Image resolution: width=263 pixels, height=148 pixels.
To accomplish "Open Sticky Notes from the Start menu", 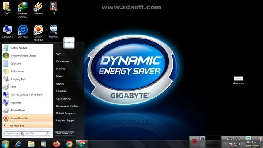I will pyautogui.click(x=28, y=71).
